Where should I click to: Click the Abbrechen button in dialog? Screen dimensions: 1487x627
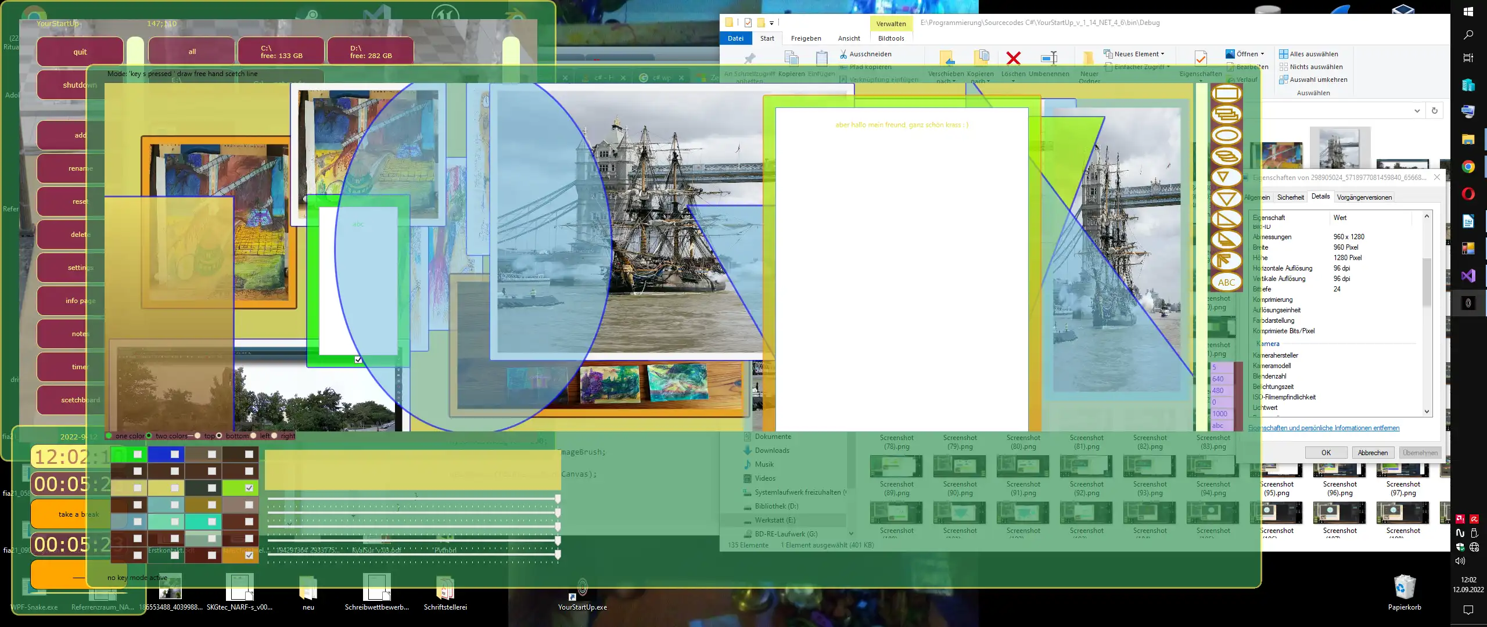[1371, 453]
